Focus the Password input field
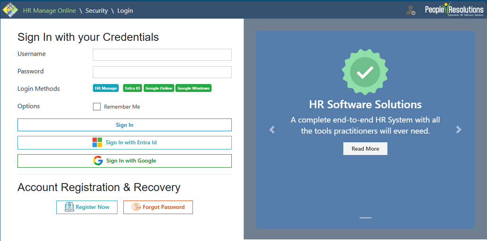This screenshot has height=241, width=487. (162, 72)
